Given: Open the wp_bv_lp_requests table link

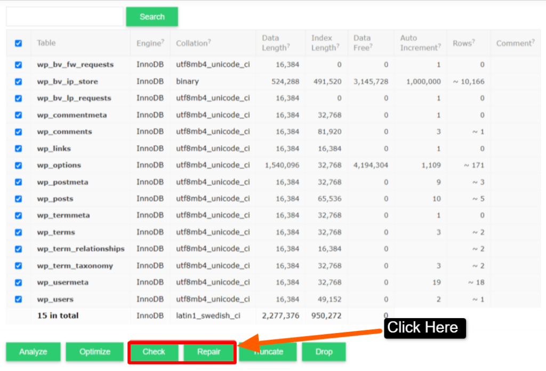Looking at the screenshot, I should point(74,98).
